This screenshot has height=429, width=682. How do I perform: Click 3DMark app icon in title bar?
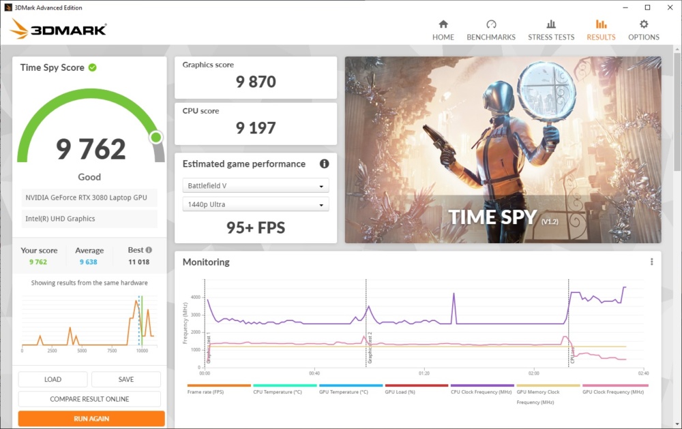[8, 7]
